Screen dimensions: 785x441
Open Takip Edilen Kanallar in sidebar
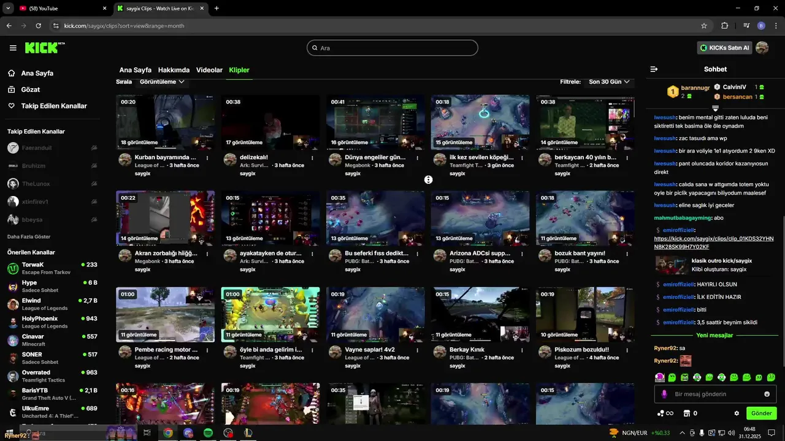point(53,106)
